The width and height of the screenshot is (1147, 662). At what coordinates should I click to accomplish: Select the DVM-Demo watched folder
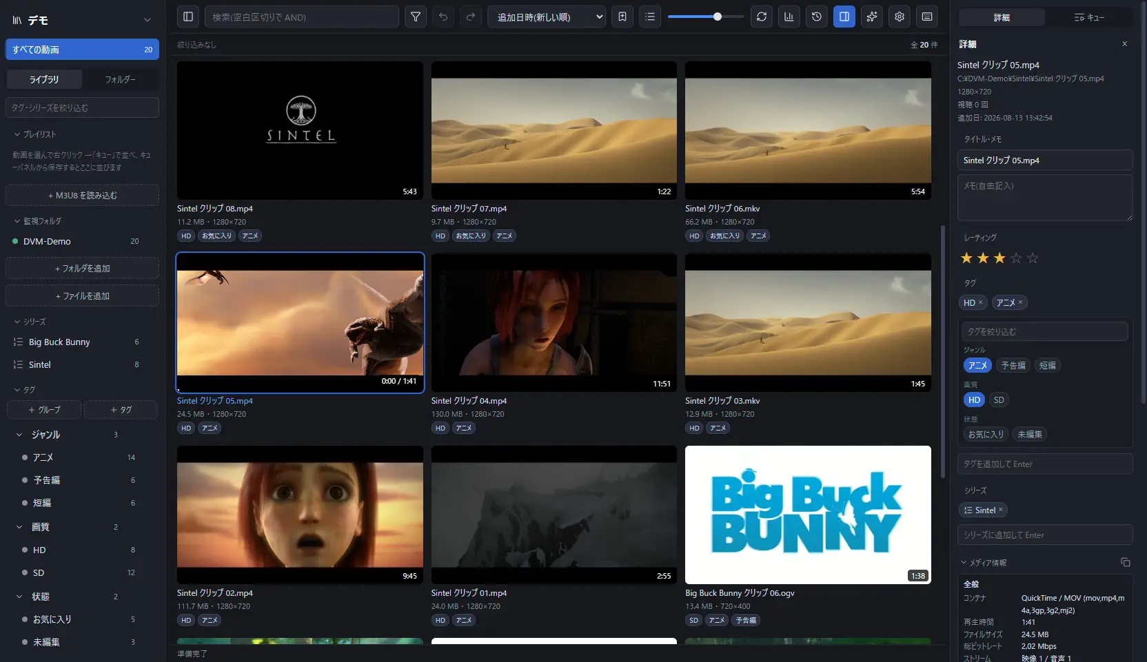(x=82, y=241)
